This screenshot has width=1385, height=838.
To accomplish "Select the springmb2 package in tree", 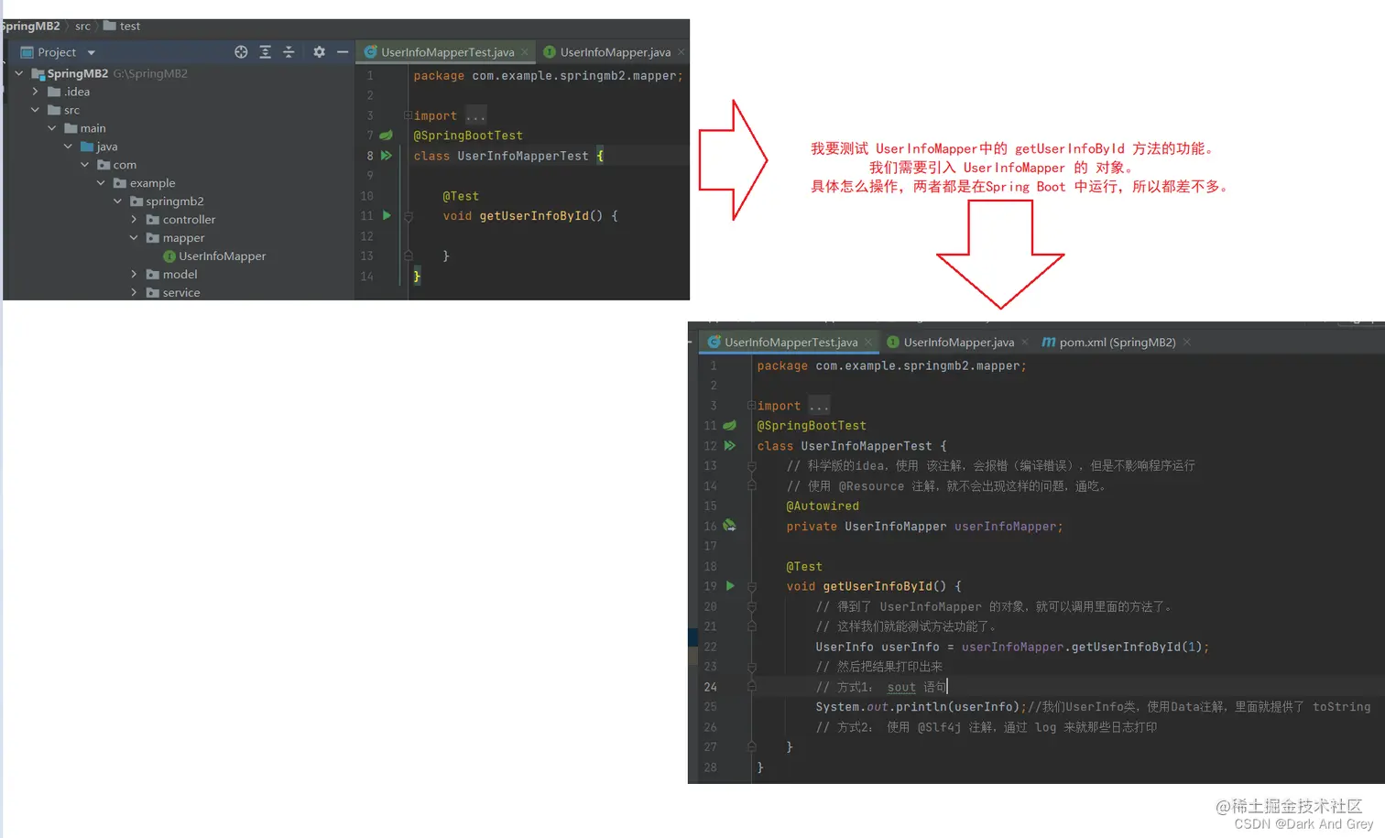I will point(167,201).
